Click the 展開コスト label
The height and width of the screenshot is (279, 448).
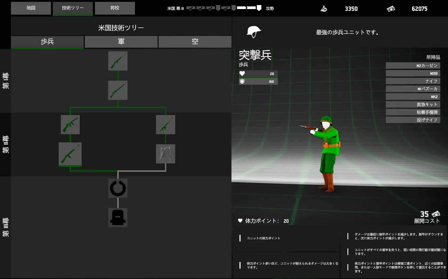click(427, 221)
